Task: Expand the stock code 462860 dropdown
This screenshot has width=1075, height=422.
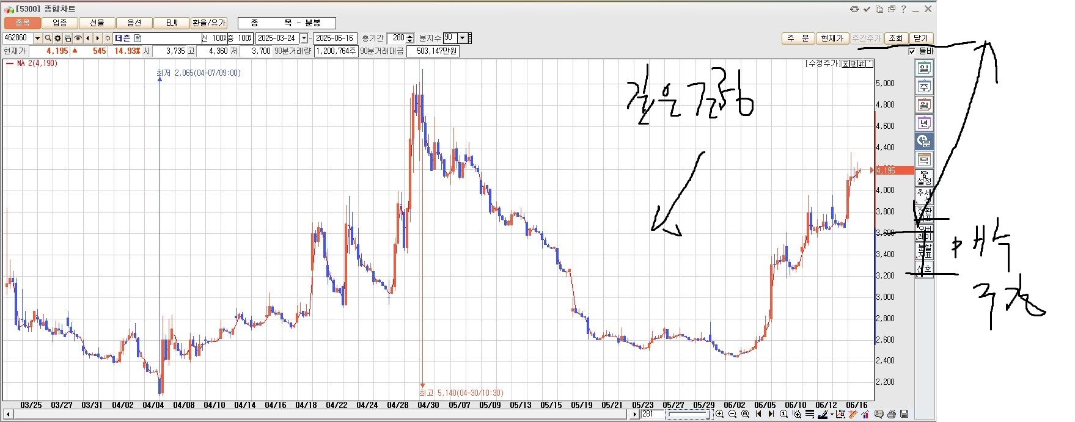Action: (37, 38)
